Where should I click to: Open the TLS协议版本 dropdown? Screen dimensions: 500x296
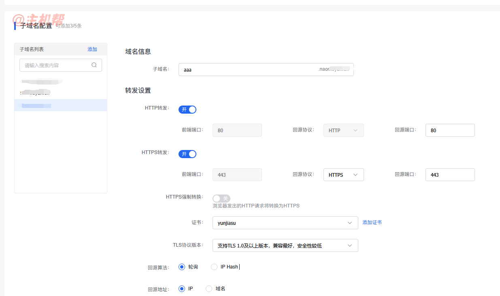285,245
